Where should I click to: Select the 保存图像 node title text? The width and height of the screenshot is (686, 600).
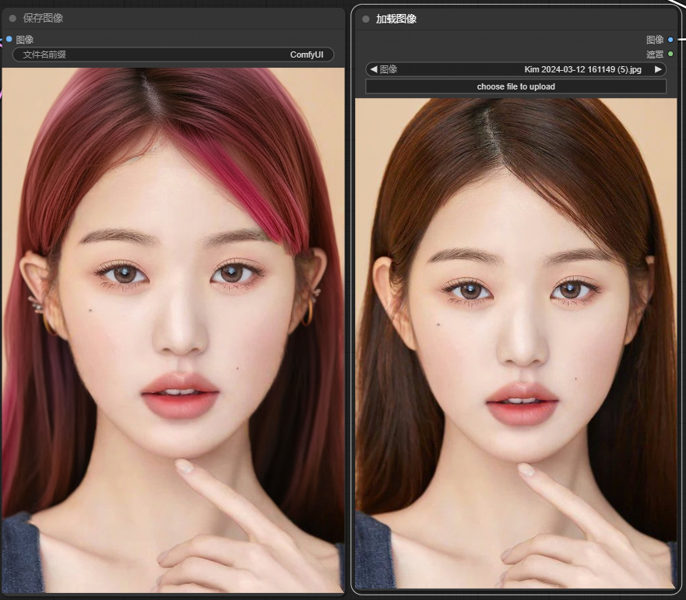coord(43,18)
